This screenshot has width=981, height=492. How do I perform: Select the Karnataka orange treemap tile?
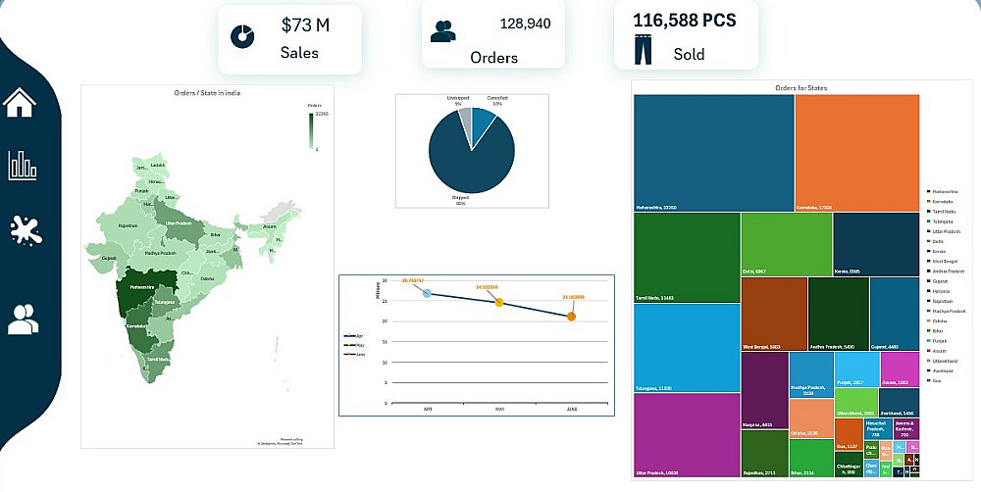[x=857, y=153]
